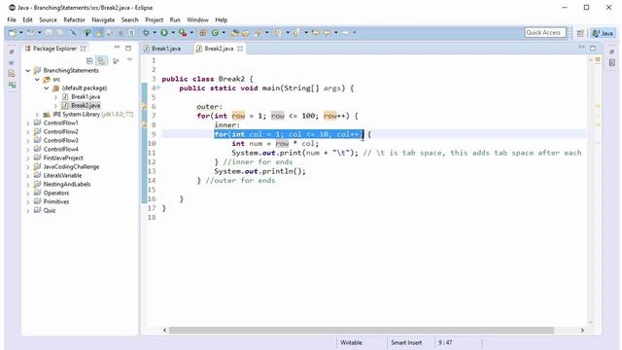Open the Navigate menu
This screenshot has width=622, height=350.
(103, 19)
